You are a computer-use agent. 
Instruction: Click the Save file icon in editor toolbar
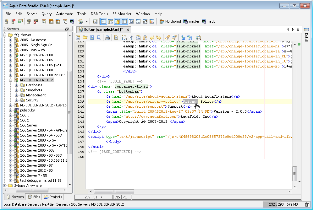click(92, 38)
